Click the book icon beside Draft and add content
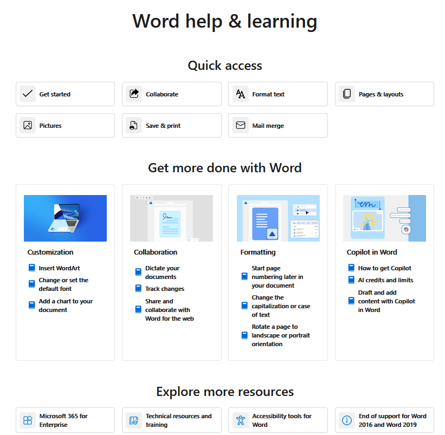The image size is (445, 435). pos(351,301)
